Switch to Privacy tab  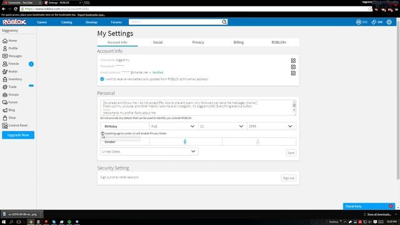coord(198,42)
